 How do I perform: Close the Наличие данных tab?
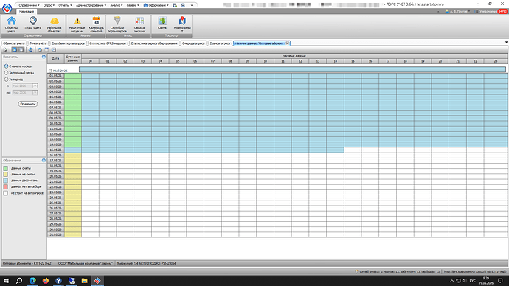pyautogui.click(x=287, y=43)
